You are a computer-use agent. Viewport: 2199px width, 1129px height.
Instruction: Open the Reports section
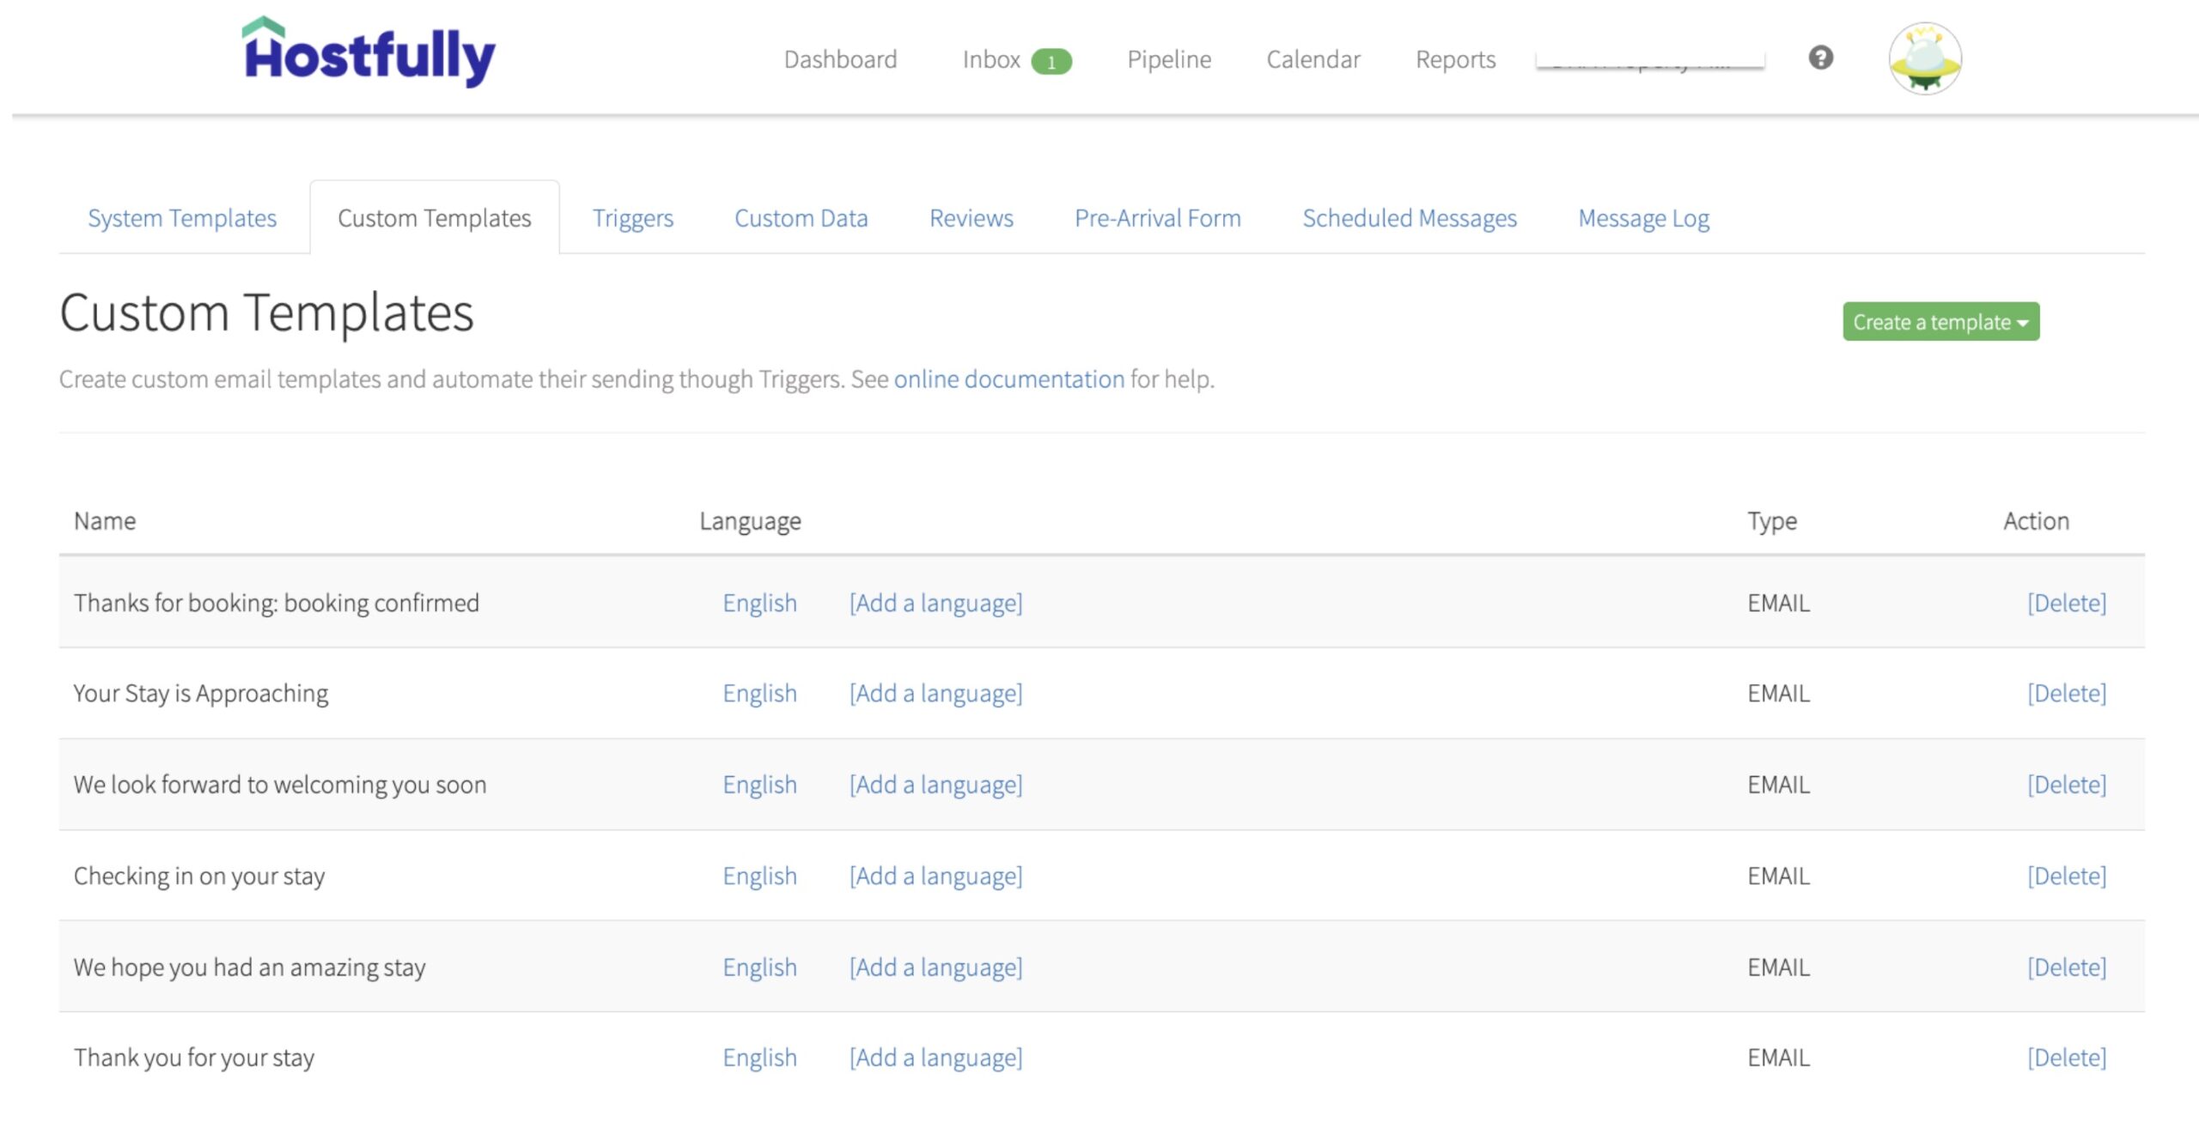pos(1455,58)
